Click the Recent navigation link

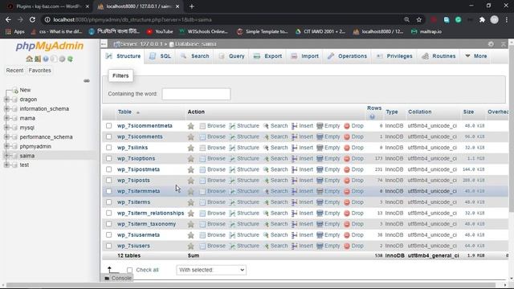14,71
